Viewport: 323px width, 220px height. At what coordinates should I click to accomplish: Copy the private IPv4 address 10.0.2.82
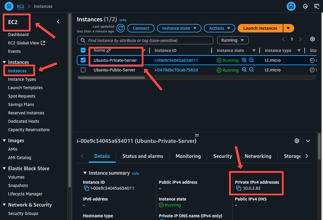click(238, 188)
